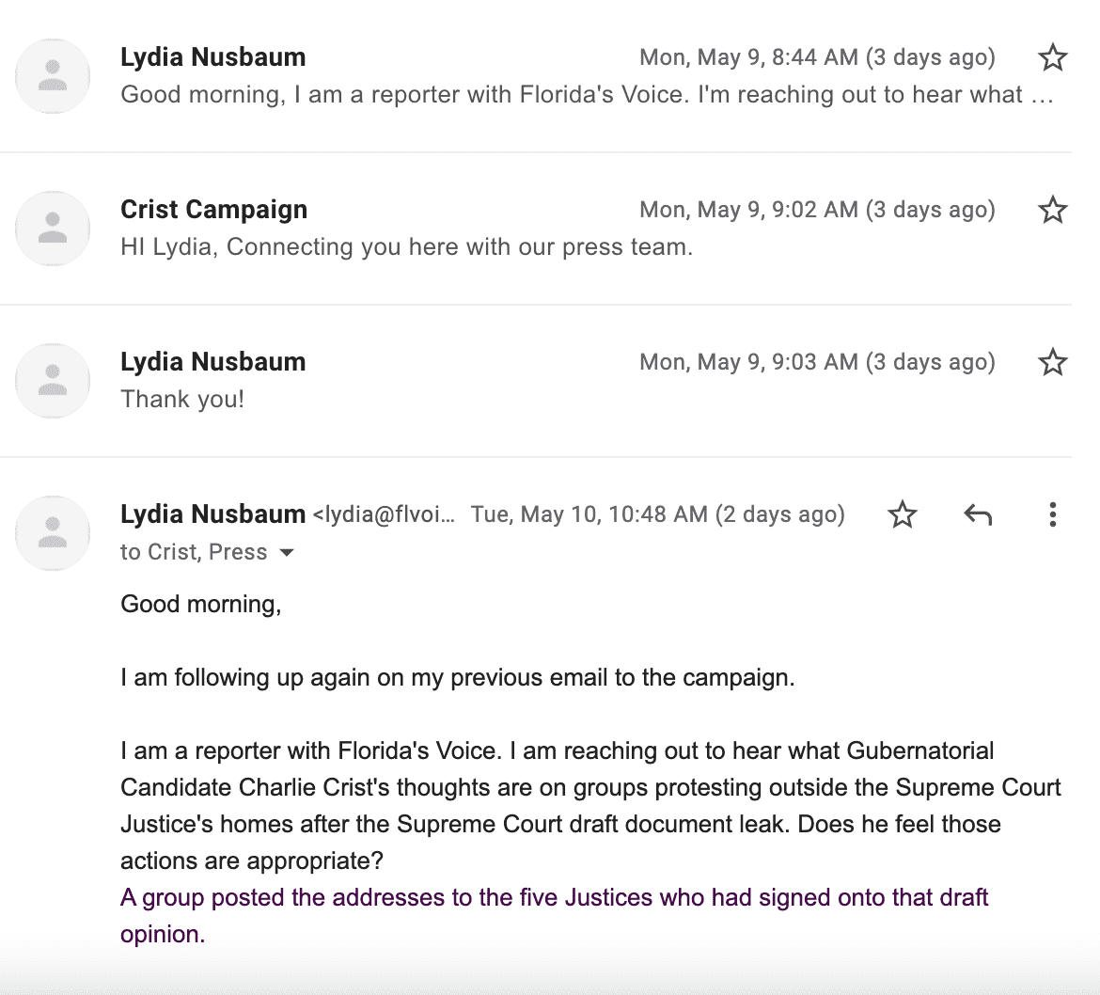Screen dimensions: 1100x995
Task: Star the 9:03 AM 'Thank you!' message
Action: (1052, 362)
